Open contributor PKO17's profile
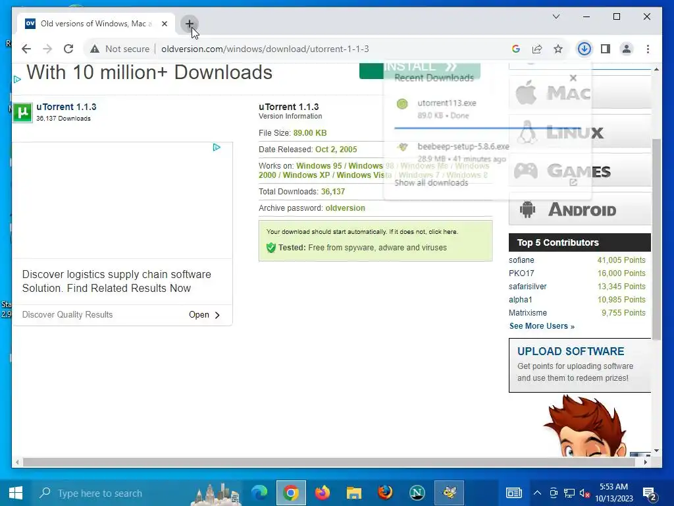The width and height of the screenshot is (674, 506). click(x=521, y=273)
